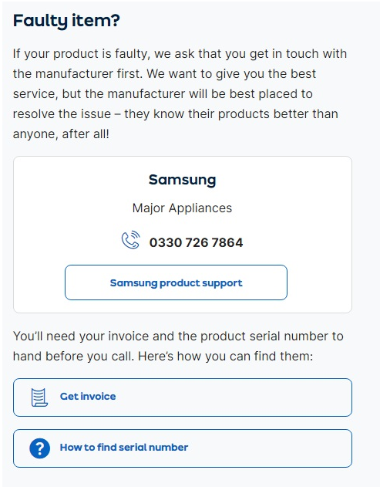Click the text 'If your product is faulty'
The width and height of the screenshot is (380, 487).
(81, 54)
